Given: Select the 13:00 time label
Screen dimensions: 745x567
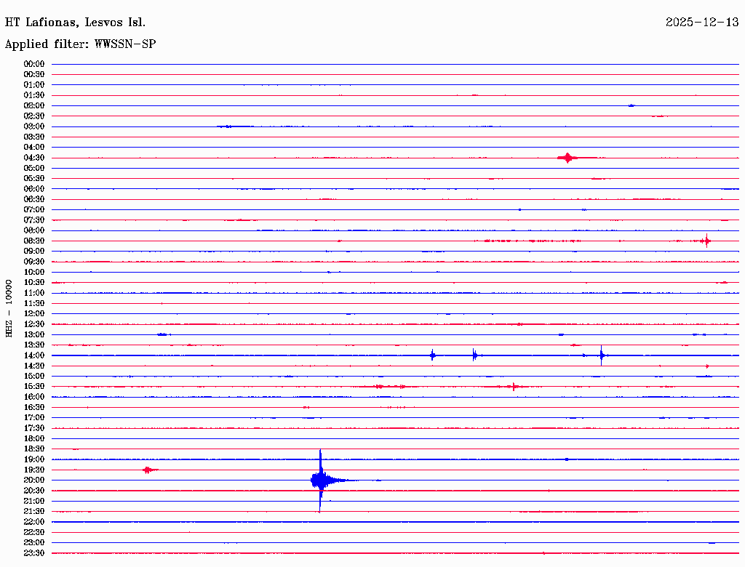Looking at the screenshot, I should 34,335.
